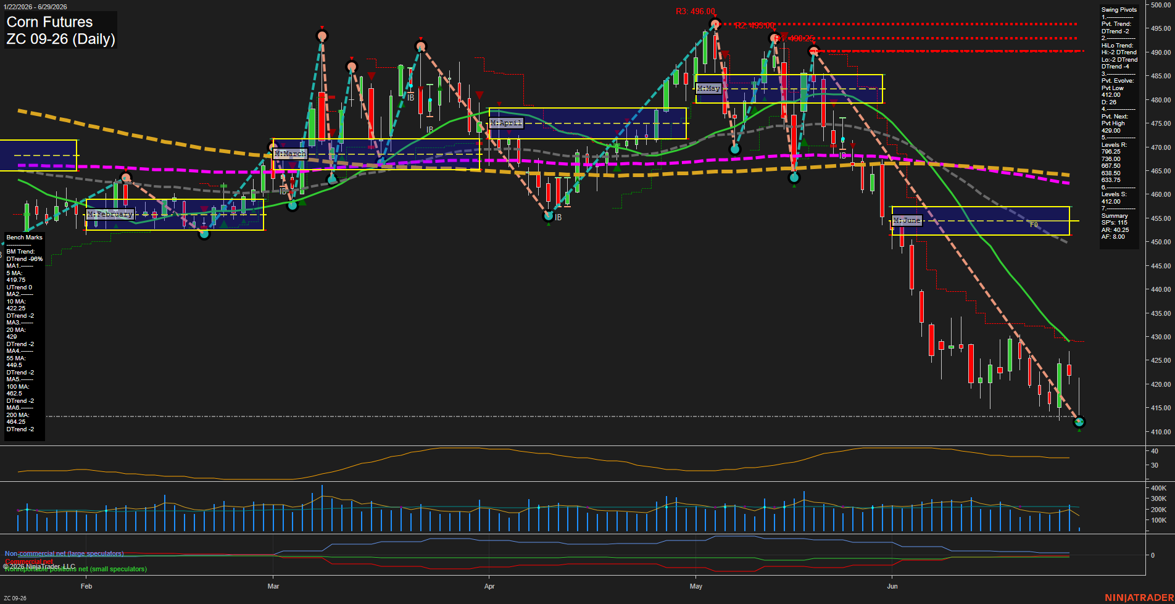Click the swing pivot high marker at 496
Viewport: 1175px width, 604px height.
(x=715, y=25)
